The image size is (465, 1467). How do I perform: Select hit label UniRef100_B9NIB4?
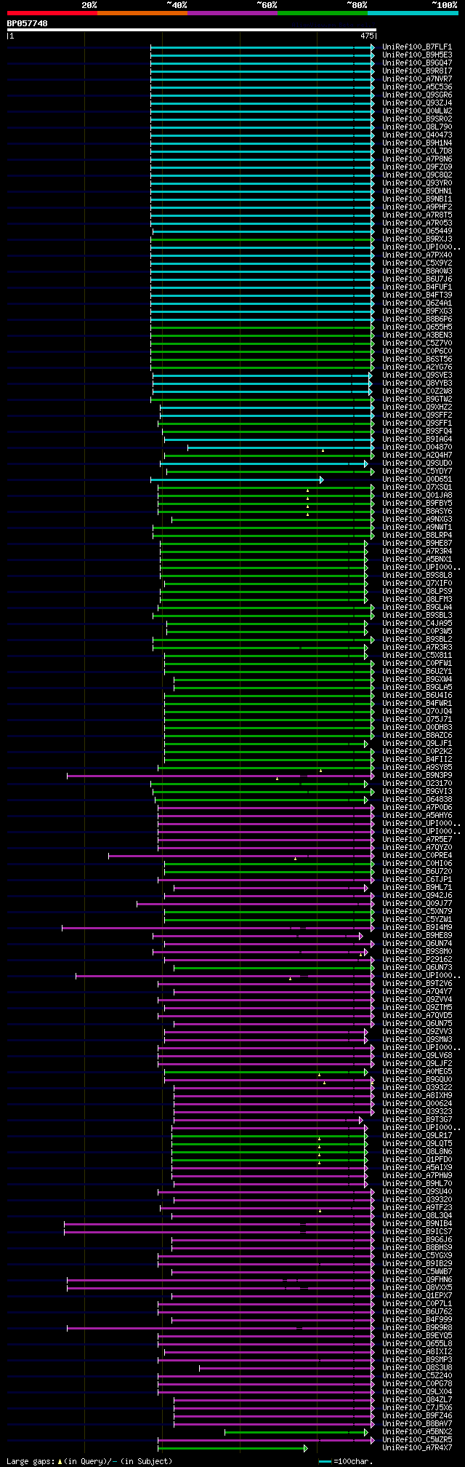[417, 1223]
